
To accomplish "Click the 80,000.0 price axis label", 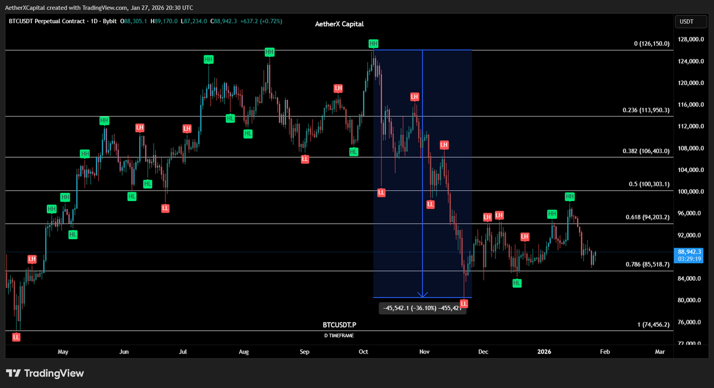I will (690, 301).
